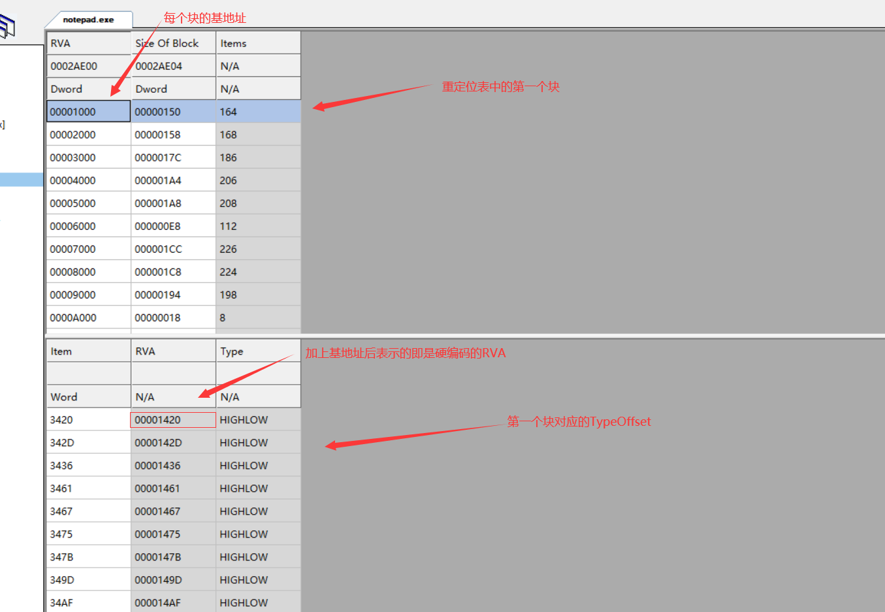
Task: Click size cell 000001C8
Action: [174, 272]
